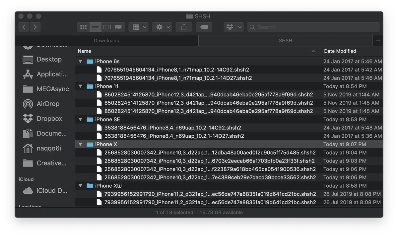398x236 pixels.
Task: Collapse the iPhone Xs folder triangle
Action: coord(80,186)
